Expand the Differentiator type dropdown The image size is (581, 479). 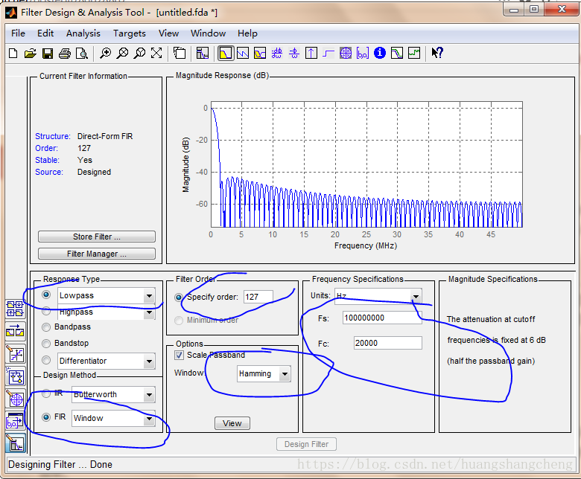point(149,361)
